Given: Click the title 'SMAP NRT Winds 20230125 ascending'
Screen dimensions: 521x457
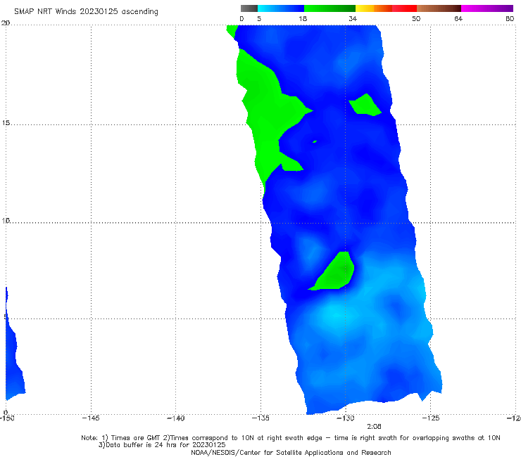Looking at the screenshot, I should click(x=86, y=11).
